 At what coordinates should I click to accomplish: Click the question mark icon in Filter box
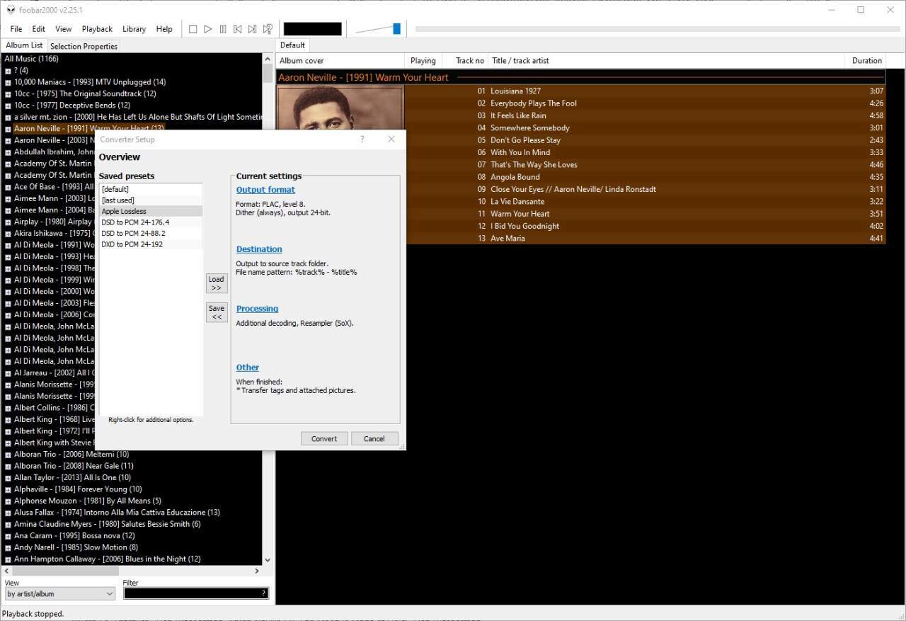(263, 593)
